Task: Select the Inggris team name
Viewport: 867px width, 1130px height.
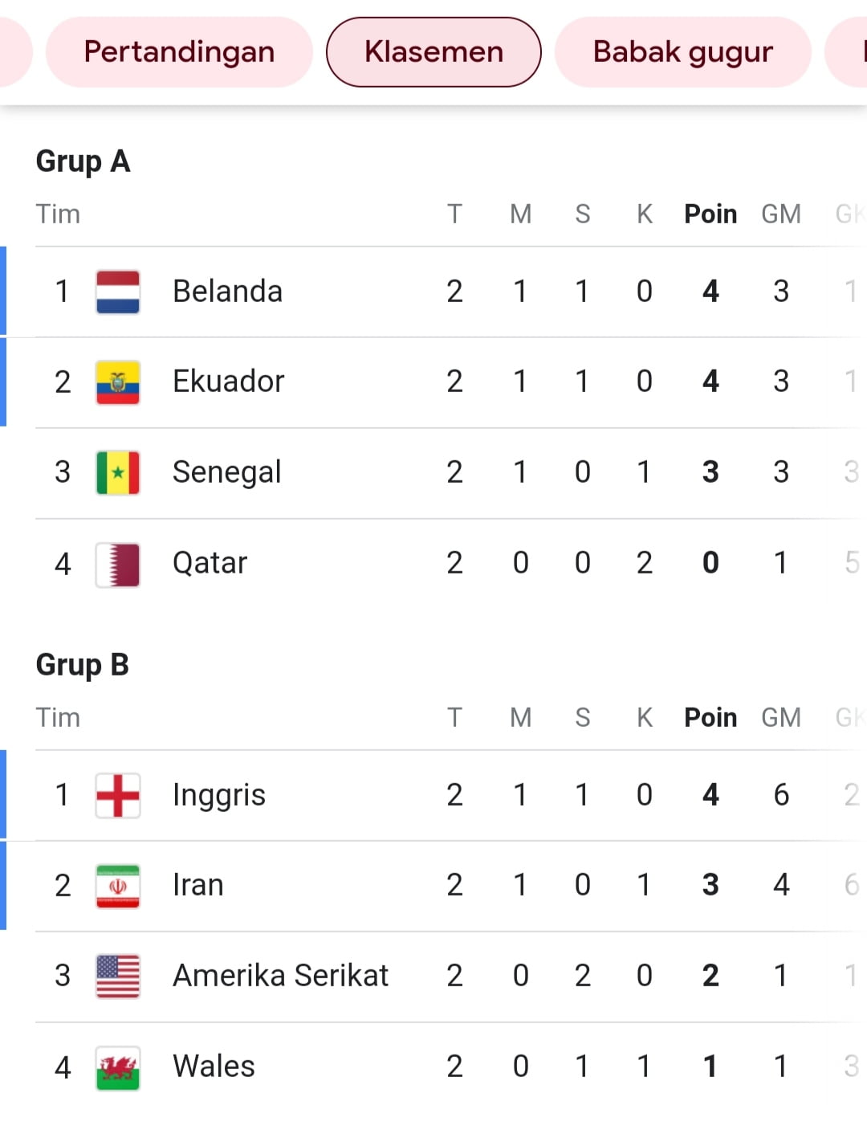Action: 219,795
